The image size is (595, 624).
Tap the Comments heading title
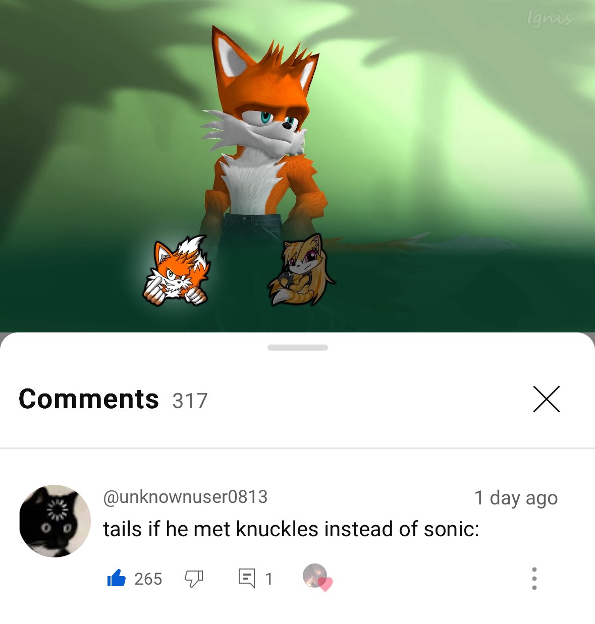pyautogui.click(x=89, y=399)
